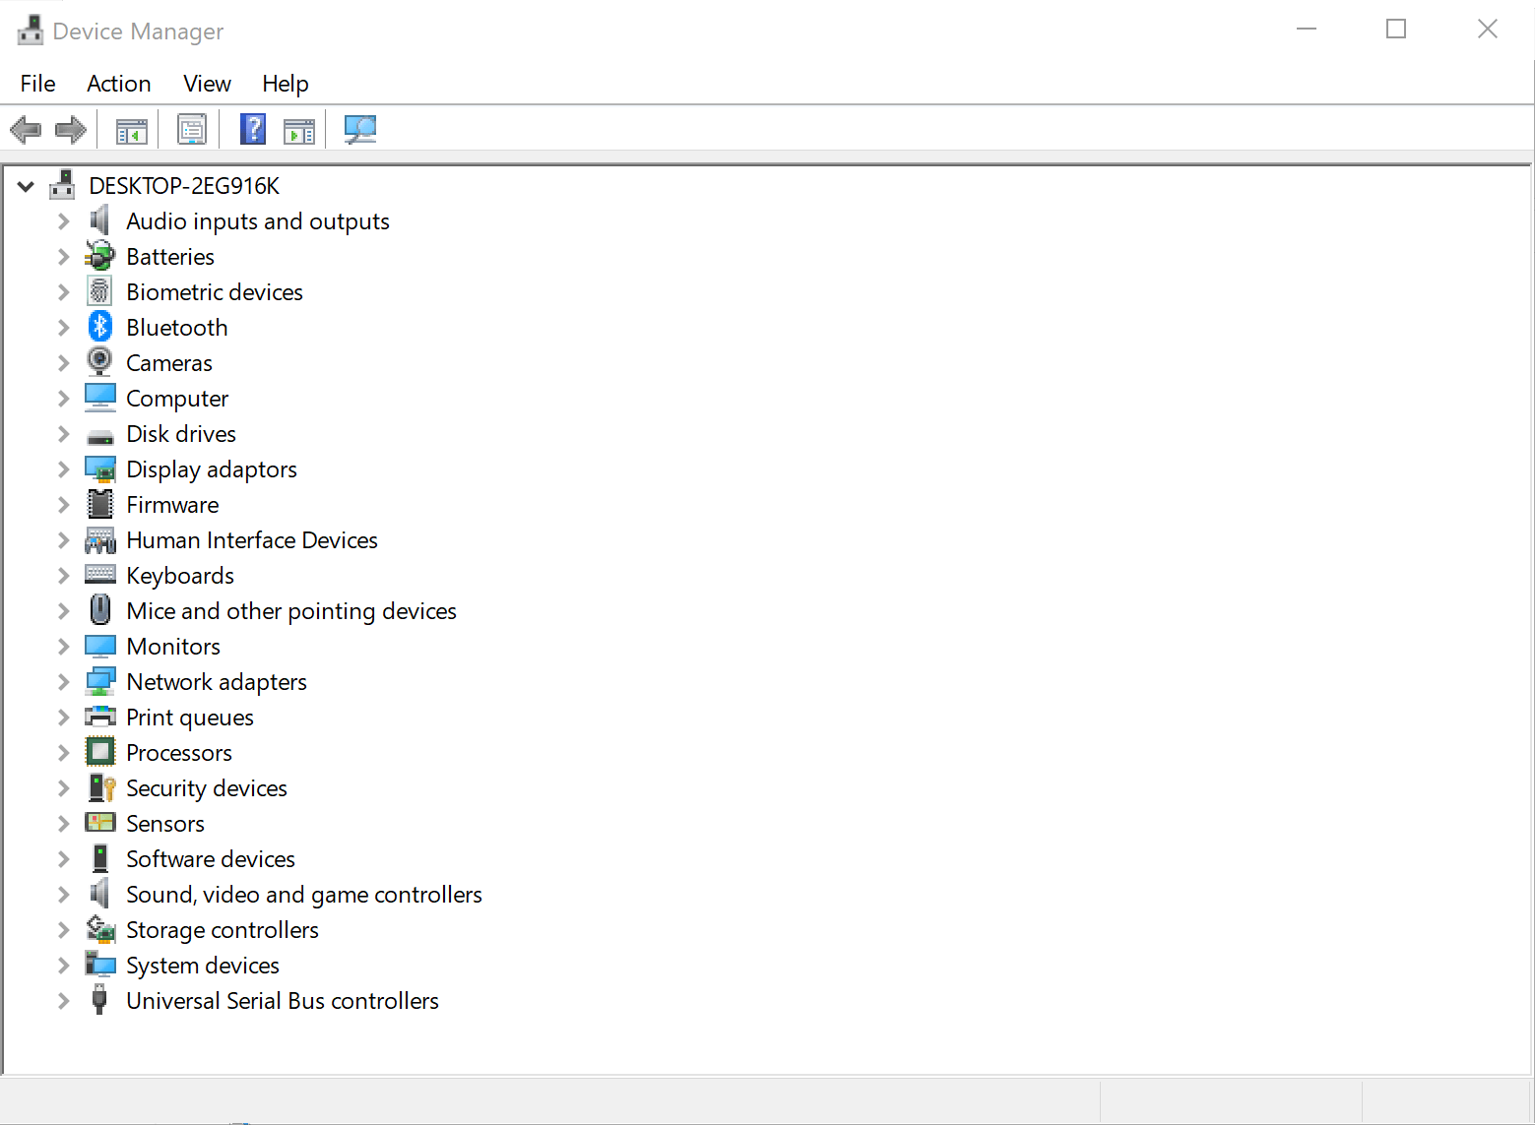This screenshot has height=1125, width=1535.
Task: Click the Universal Serial Bus controllers icon
Action: point(99,1000)
